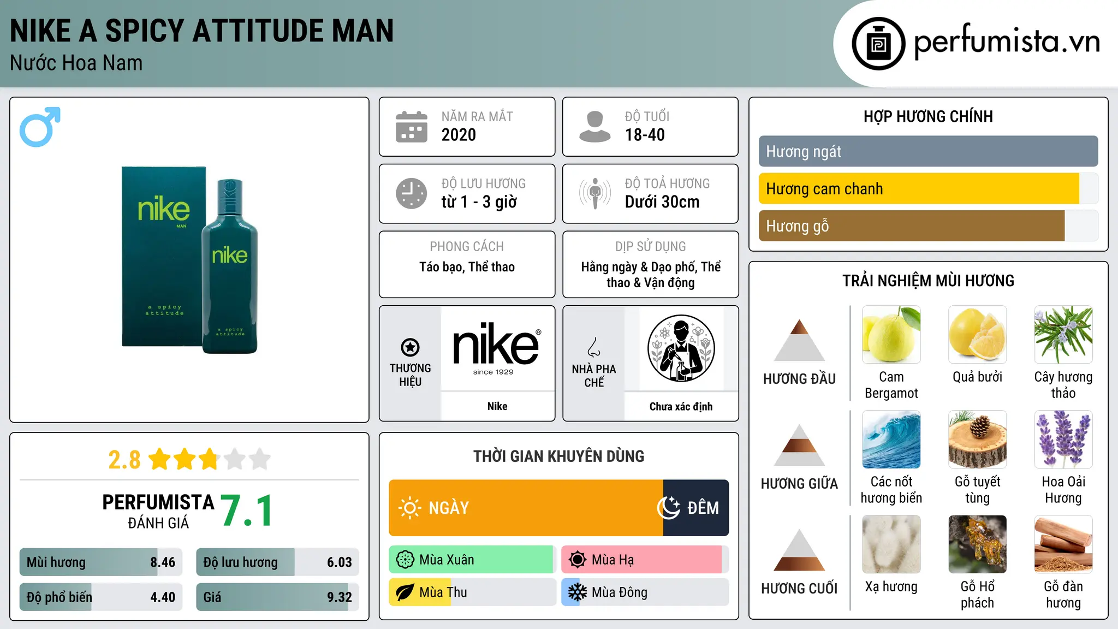
Task: Click the perfumista.vn site name
Action: pyautogui.click(x=1007, y=41)
